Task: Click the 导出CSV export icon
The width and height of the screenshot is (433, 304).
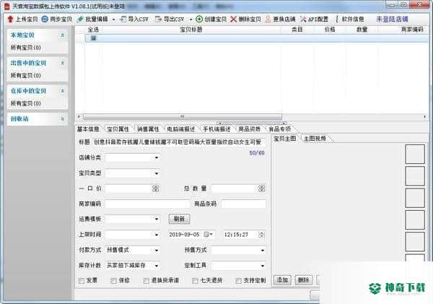Action: tap(158, 19)
